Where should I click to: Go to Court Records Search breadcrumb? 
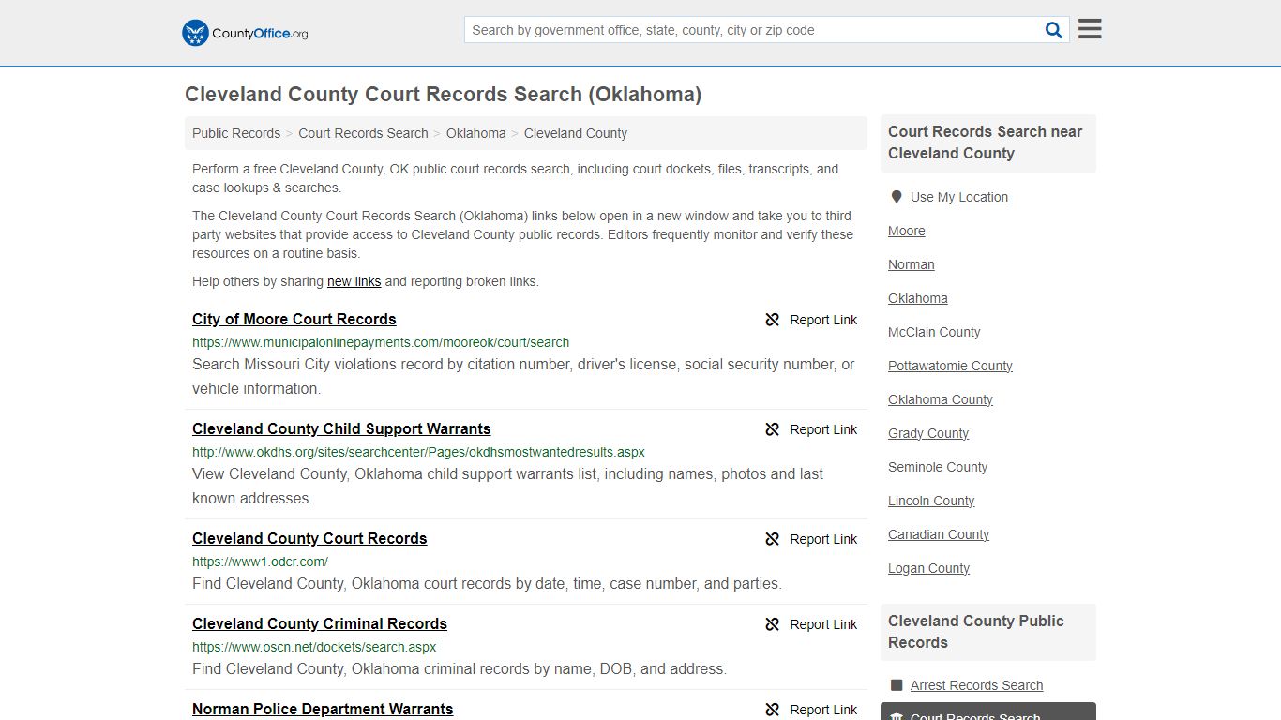coord(363,133)
